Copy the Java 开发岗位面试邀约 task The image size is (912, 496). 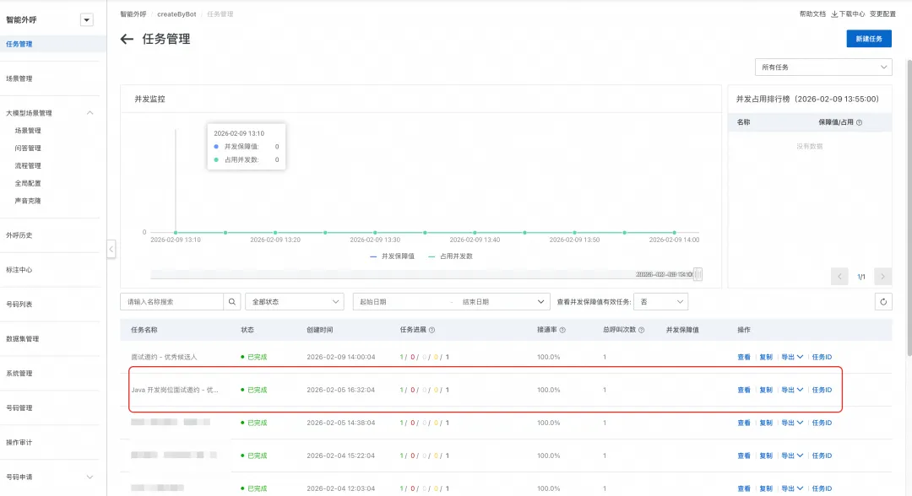pyautogui.click(x=766, y=391)
